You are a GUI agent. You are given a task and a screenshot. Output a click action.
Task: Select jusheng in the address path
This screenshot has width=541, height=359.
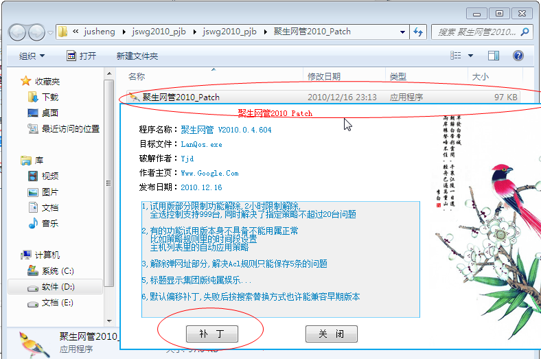click(x=100, y=32)
